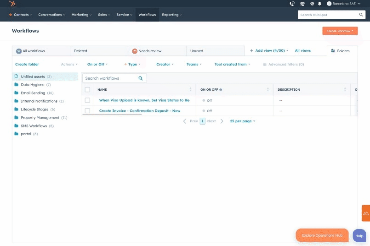The height and width of the screenshot is (246, 370).
Task: Switch to the Unused tab
Action: click(215, 51)
